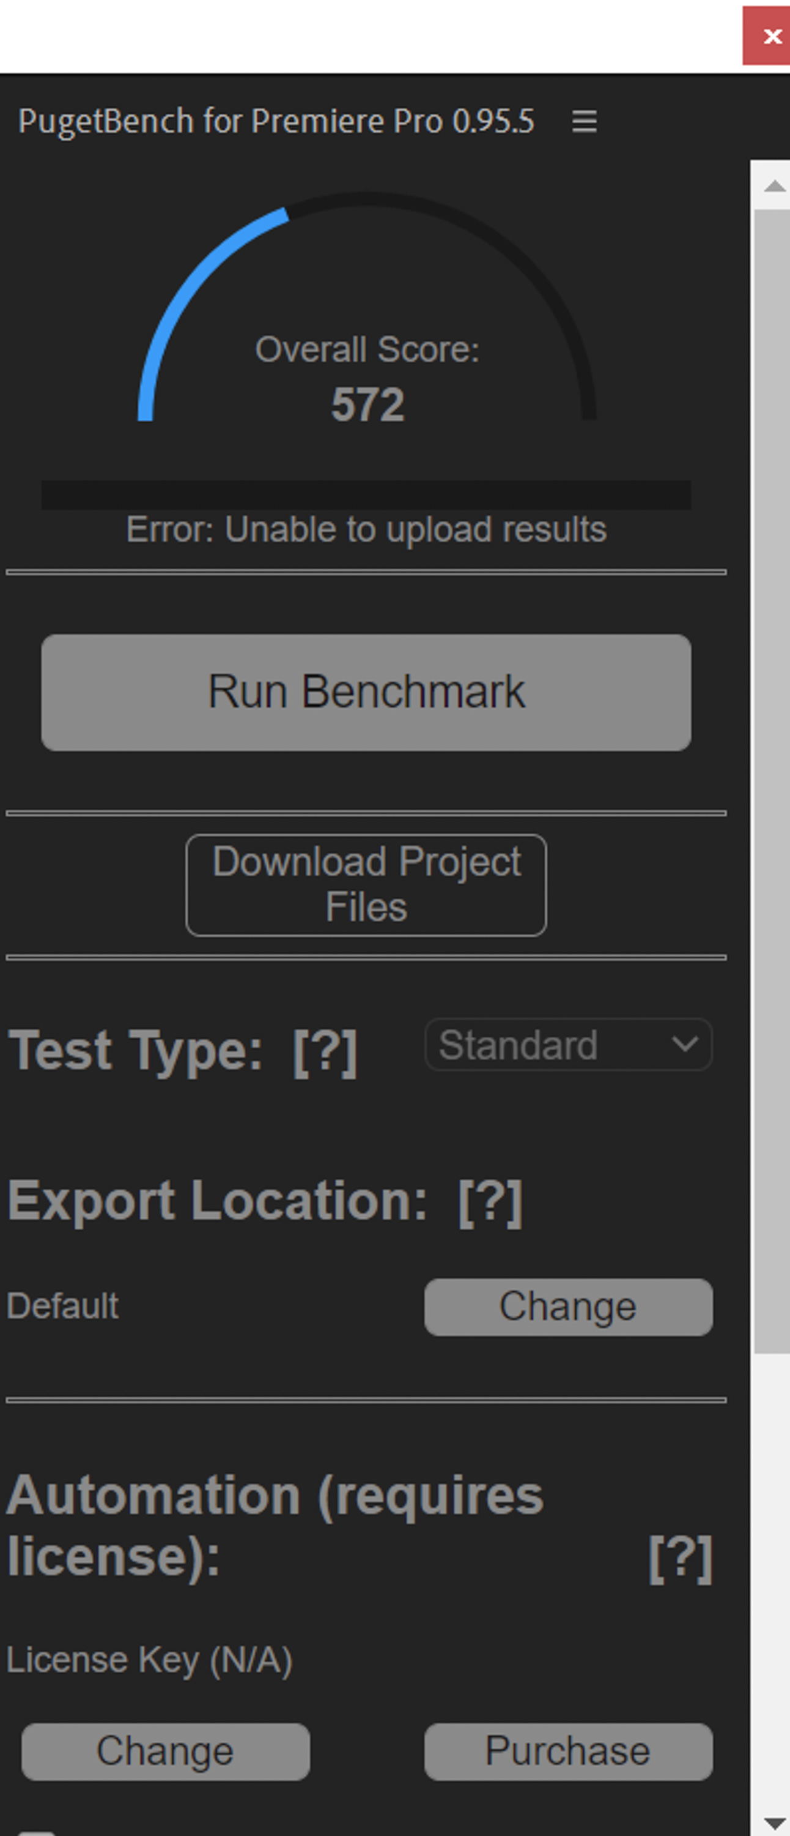Change the License Key
The width and height of the screenshot is (790, 1836).
coord(165,1751)
